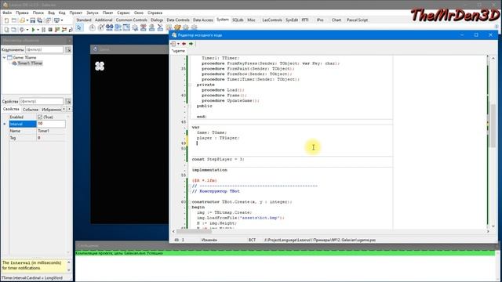Screen dimensions: 502x282
Task: Clear the properties filter in Object Inspector
Action: click(x=68, y=101)
